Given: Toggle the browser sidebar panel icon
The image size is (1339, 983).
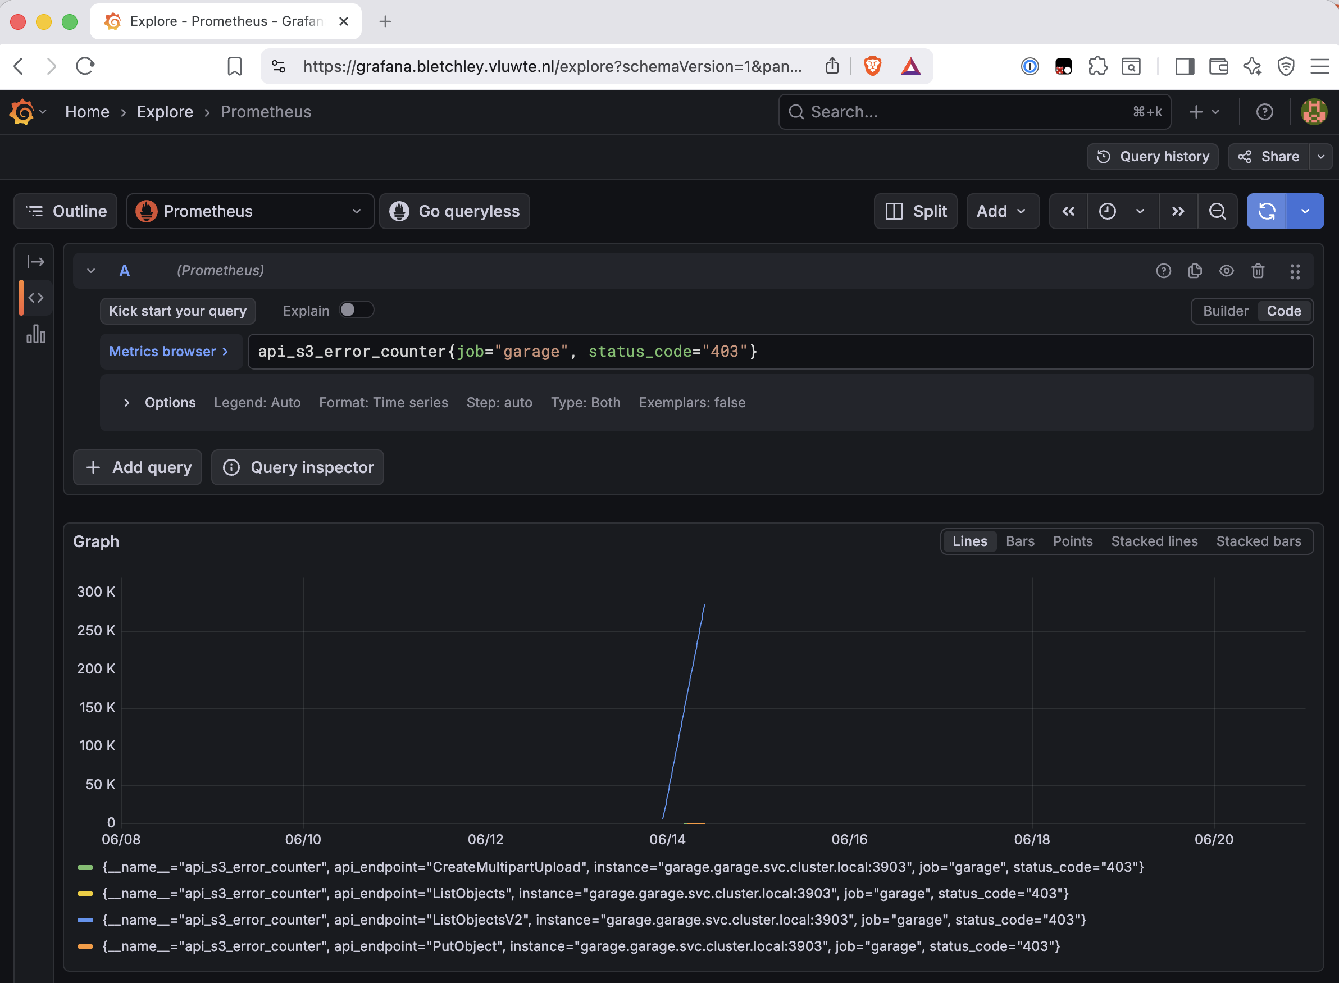Looking at the screenshot, I should tap(1185, 66).
